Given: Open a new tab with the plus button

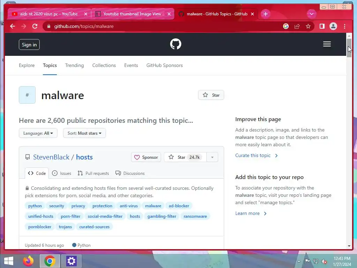Looking at the screenshot, I should pyautogui.click(x=265, y=14).
